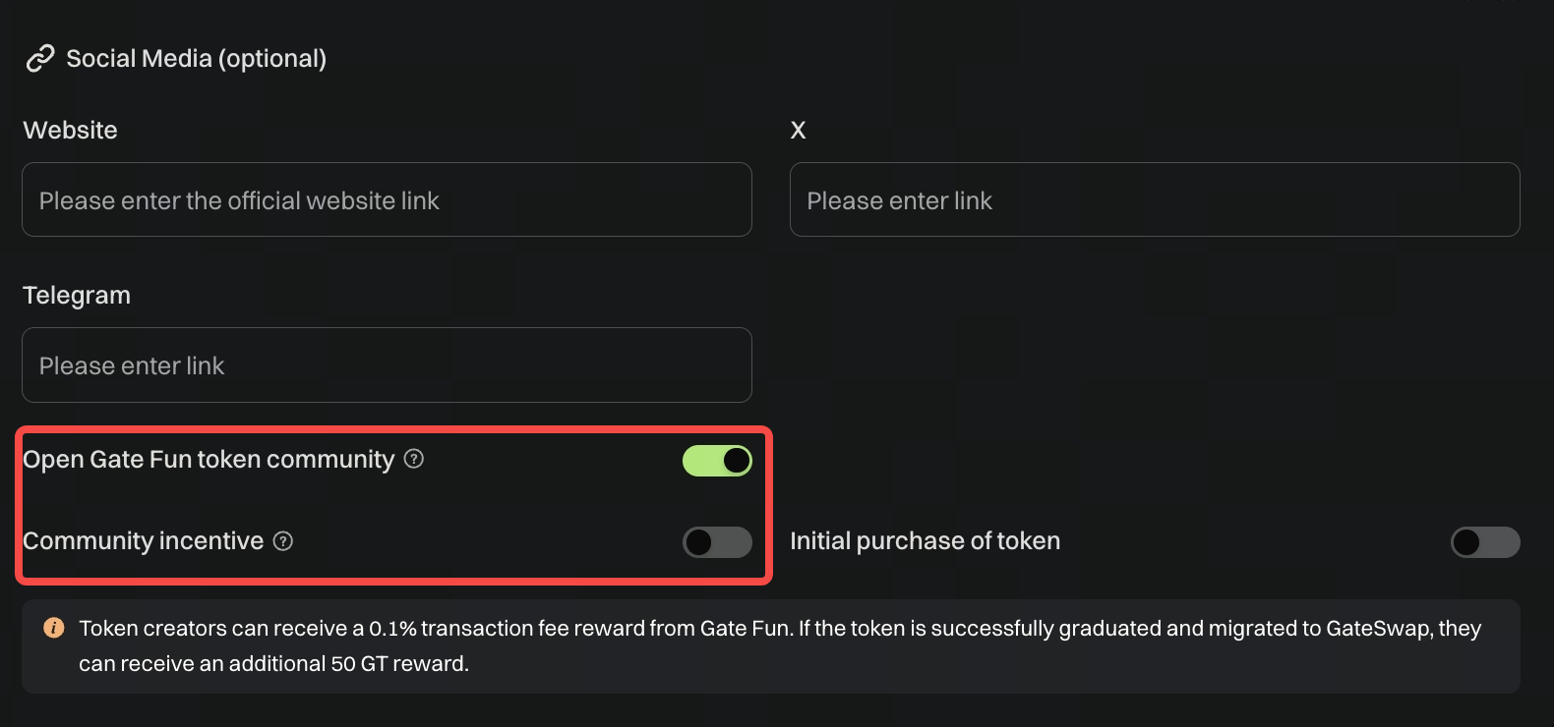Click the question mark icon beside Community incentive
The height and width of the screenshot is (727, 1554).
click(x=283, y=541)
